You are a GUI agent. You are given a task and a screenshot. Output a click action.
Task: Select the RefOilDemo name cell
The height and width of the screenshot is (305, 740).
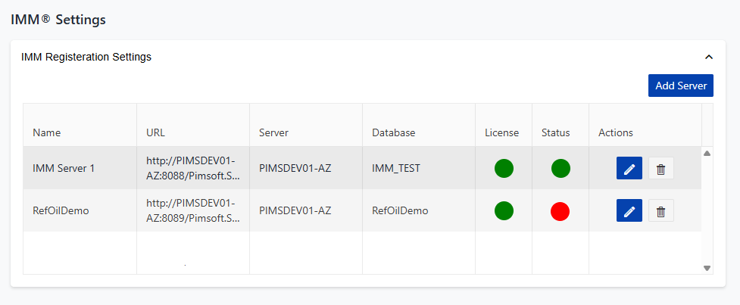[x=61, y=210]
